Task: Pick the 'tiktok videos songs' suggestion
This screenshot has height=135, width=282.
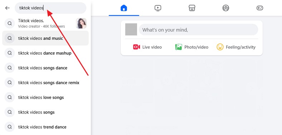Action: (45, 112)
